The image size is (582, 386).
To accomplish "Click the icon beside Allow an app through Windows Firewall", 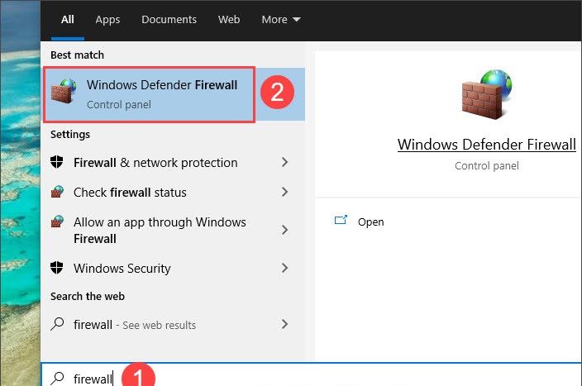I will point(58,223).
